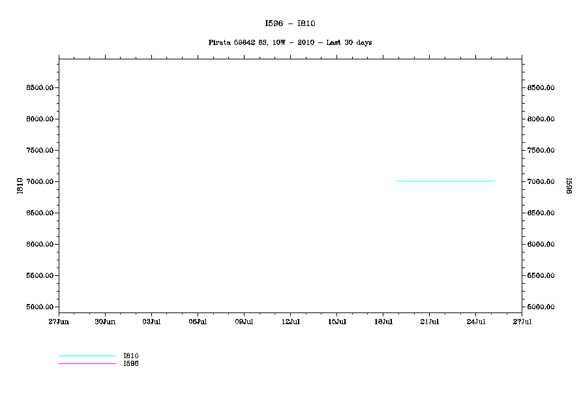This screenshot has height=411, width=581.
Task: Click the right vertical axis title I596
Action: (x=568, y=185)
